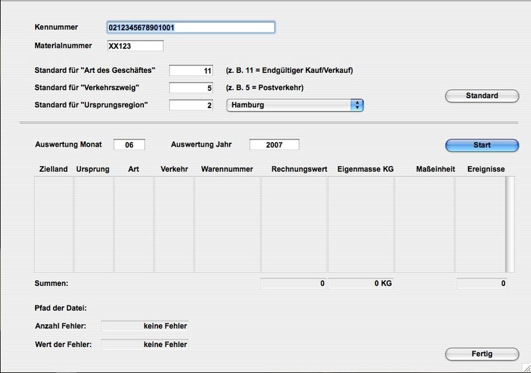Click the Kennummer input field
The image size is (531, 373).
[x=190, y=27]
